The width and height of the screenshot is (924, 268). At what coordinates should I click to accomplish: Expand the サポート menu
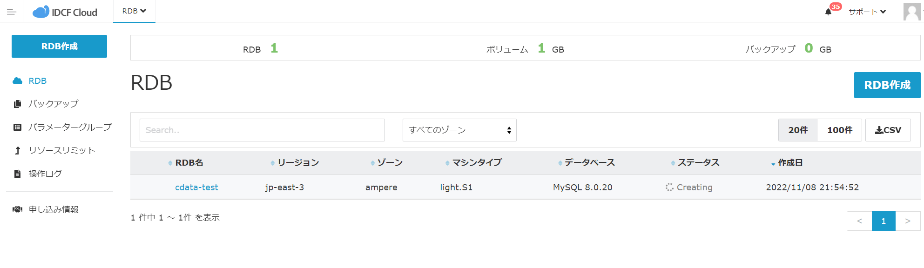coord(867,12)
